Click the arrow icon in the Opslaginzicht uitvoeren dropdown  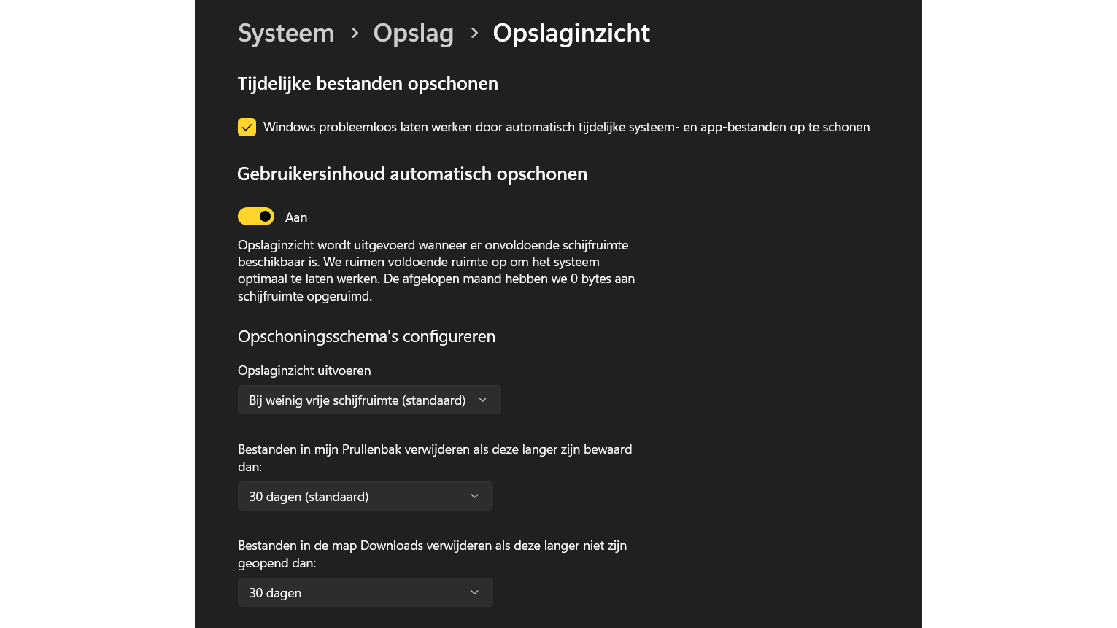pos(482,400)
